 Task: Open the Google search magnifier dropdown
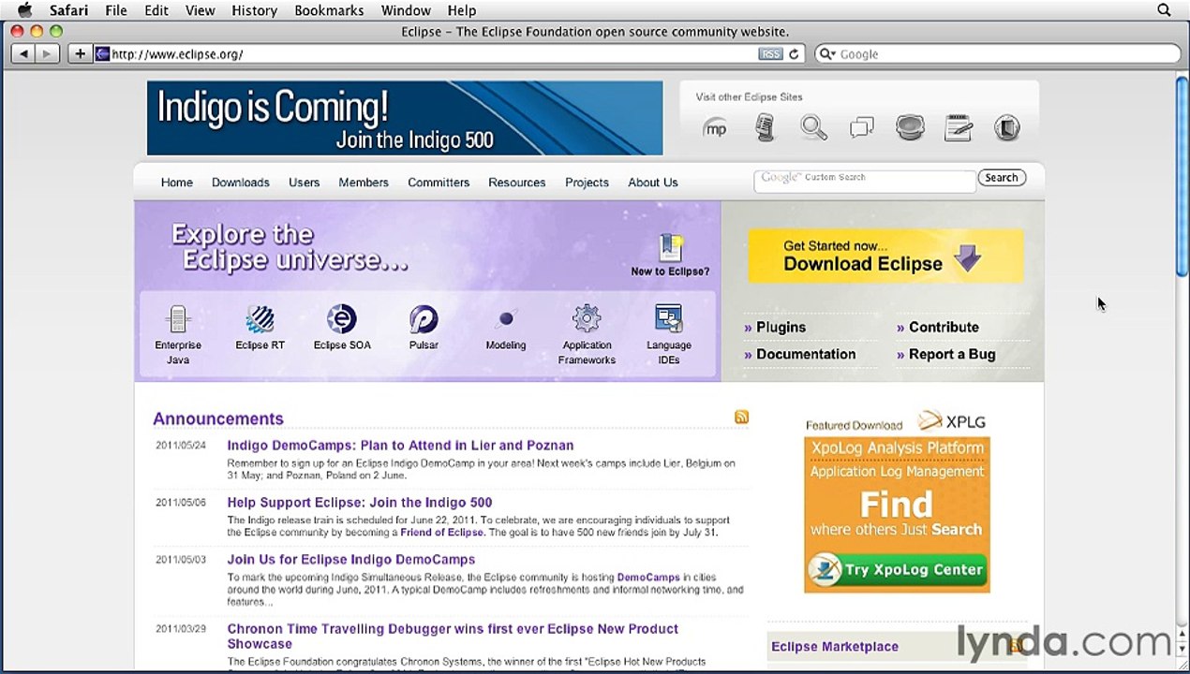click(827, 54)
